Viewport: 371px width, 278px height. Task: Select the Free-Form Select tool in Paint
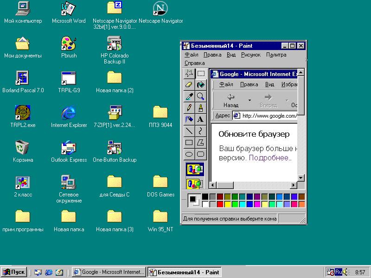click(x=189, y=74)
